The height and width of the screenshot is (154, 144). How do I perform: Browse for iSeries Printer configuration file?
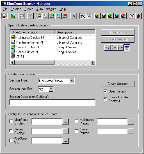131,131
